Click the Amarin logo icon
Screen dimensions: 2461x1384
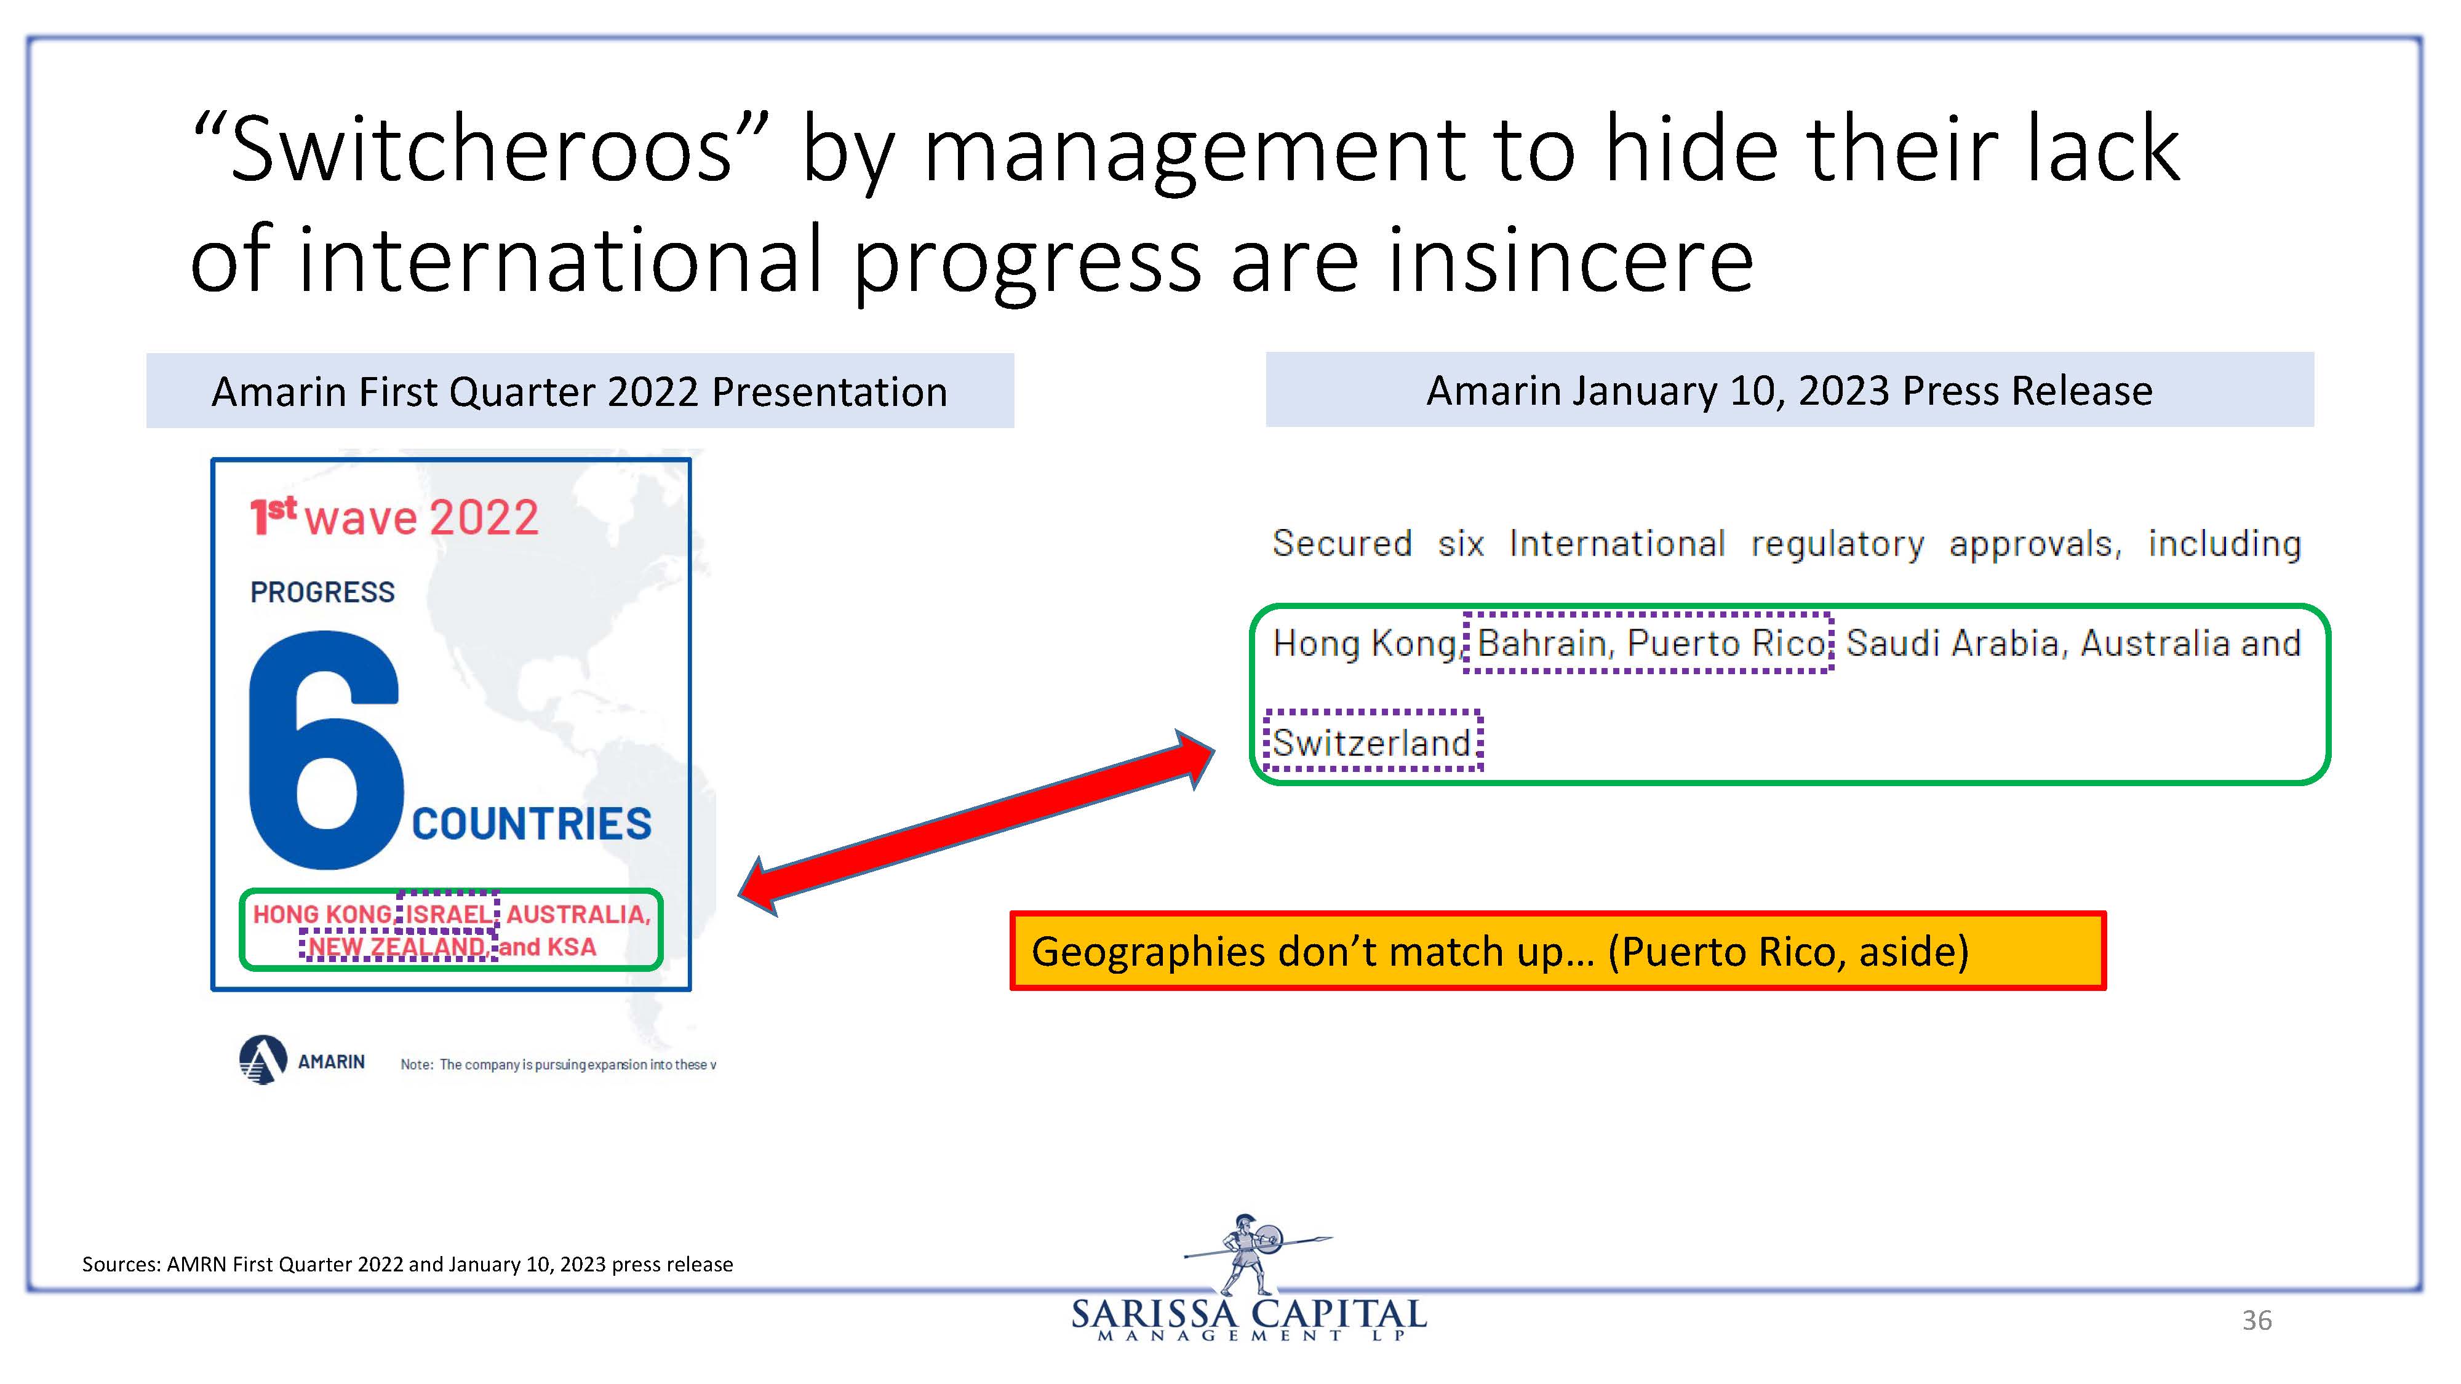[263, 1060]
